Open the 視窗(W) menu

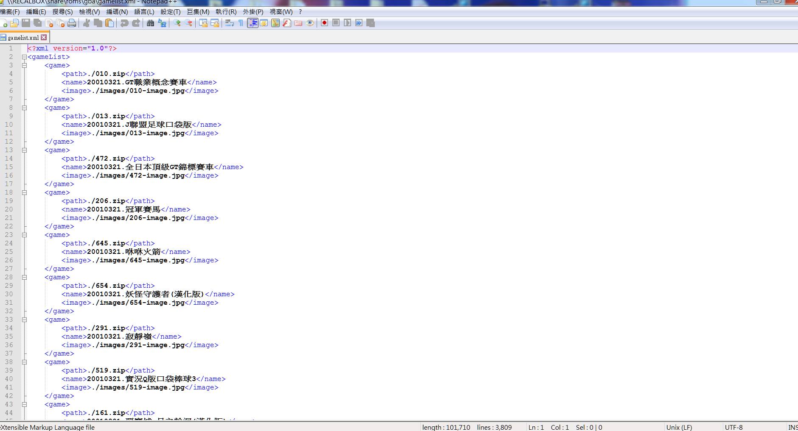pos(281,12)
